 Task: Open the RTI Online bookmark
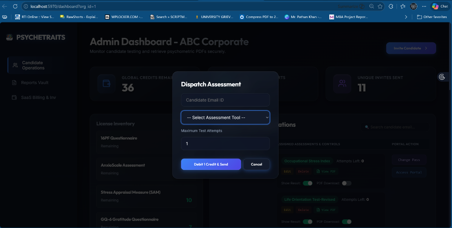click(34, 17)
